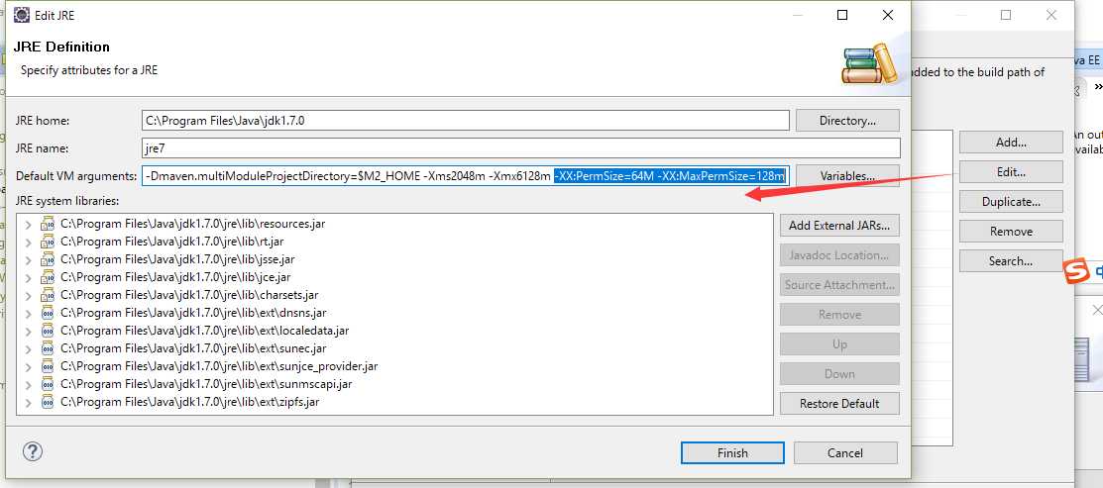Click the jar icon beside jce.jar
Screen dimensions: 1103x488
48,277
